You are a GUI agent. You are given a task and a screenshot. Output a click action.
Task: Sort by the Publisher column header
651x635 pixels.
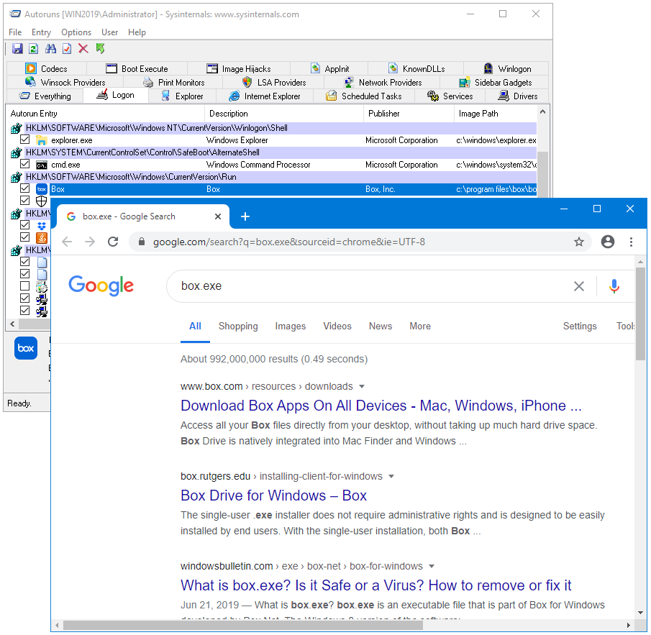click(409, 114)
